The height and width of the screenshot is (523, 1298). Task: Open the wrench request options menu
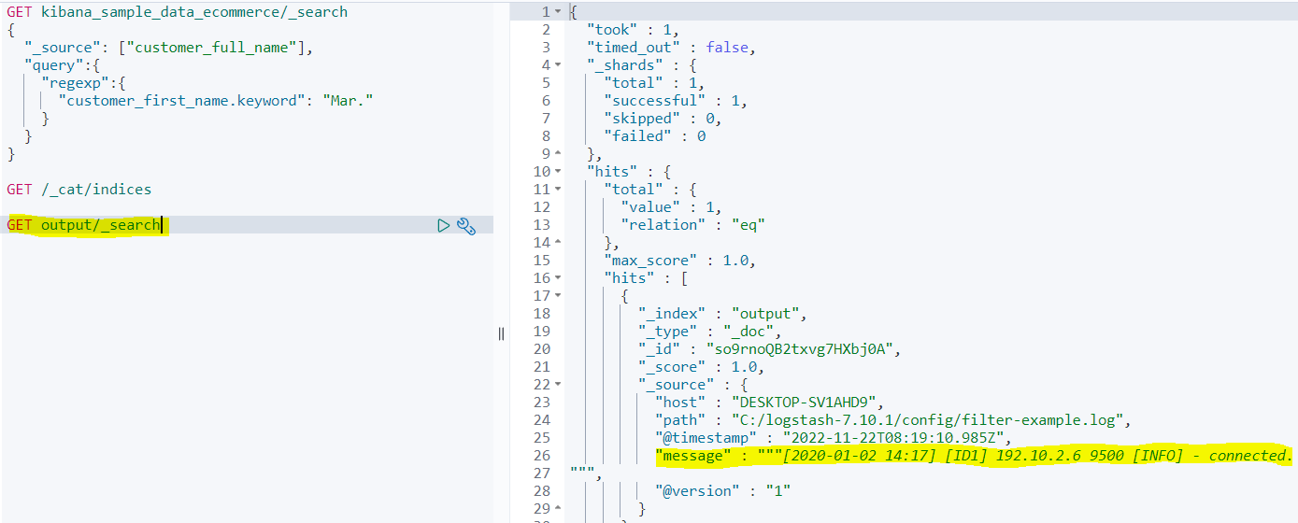(x=466, y=225)
